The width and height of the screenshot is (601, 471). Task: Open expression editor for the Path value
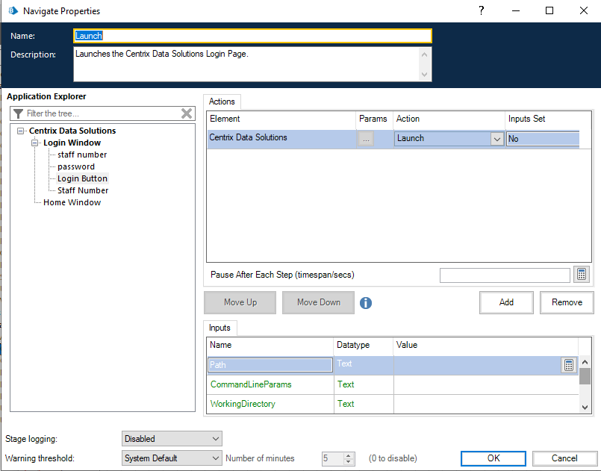click(x=568, y=364)
